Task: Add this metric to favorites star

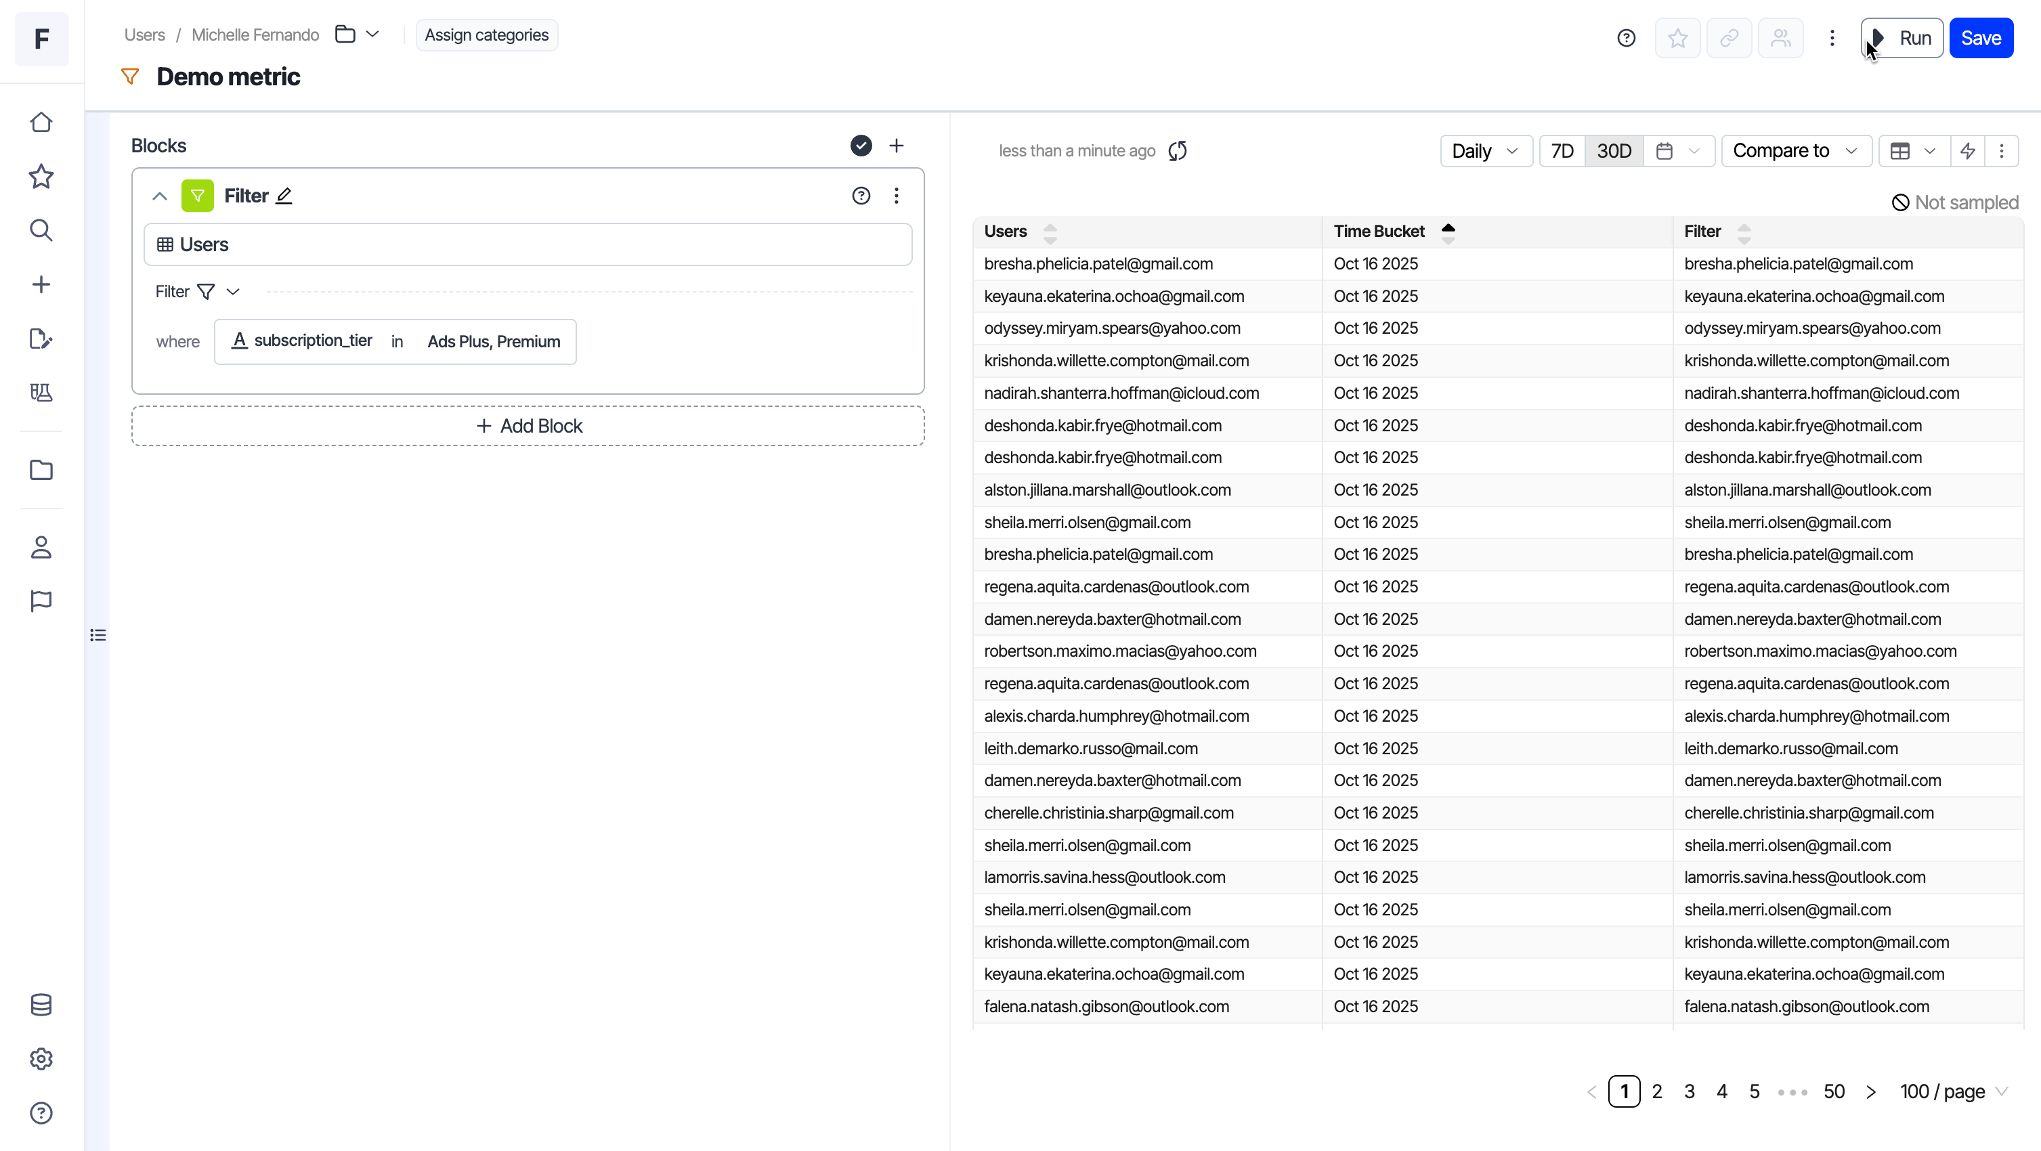Action: click(1677, 38)
